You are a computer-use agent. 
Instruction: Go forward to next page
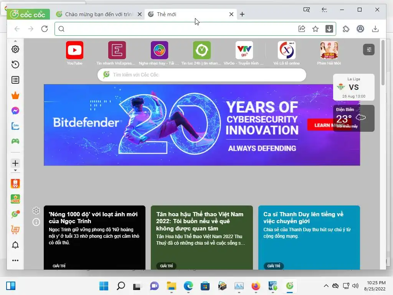coord(31,29)
